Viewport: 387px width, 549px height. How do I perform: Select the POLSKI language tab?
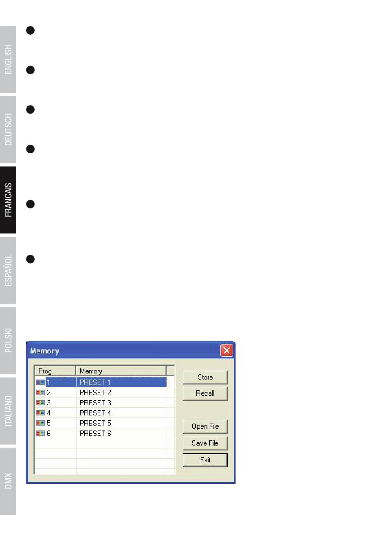click(x=8, y=340)
